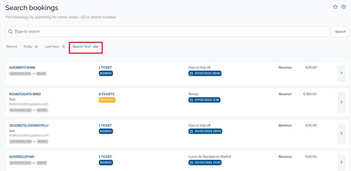Focus the Type to search field
The image size is (351, 171).
tap(167, 31)
